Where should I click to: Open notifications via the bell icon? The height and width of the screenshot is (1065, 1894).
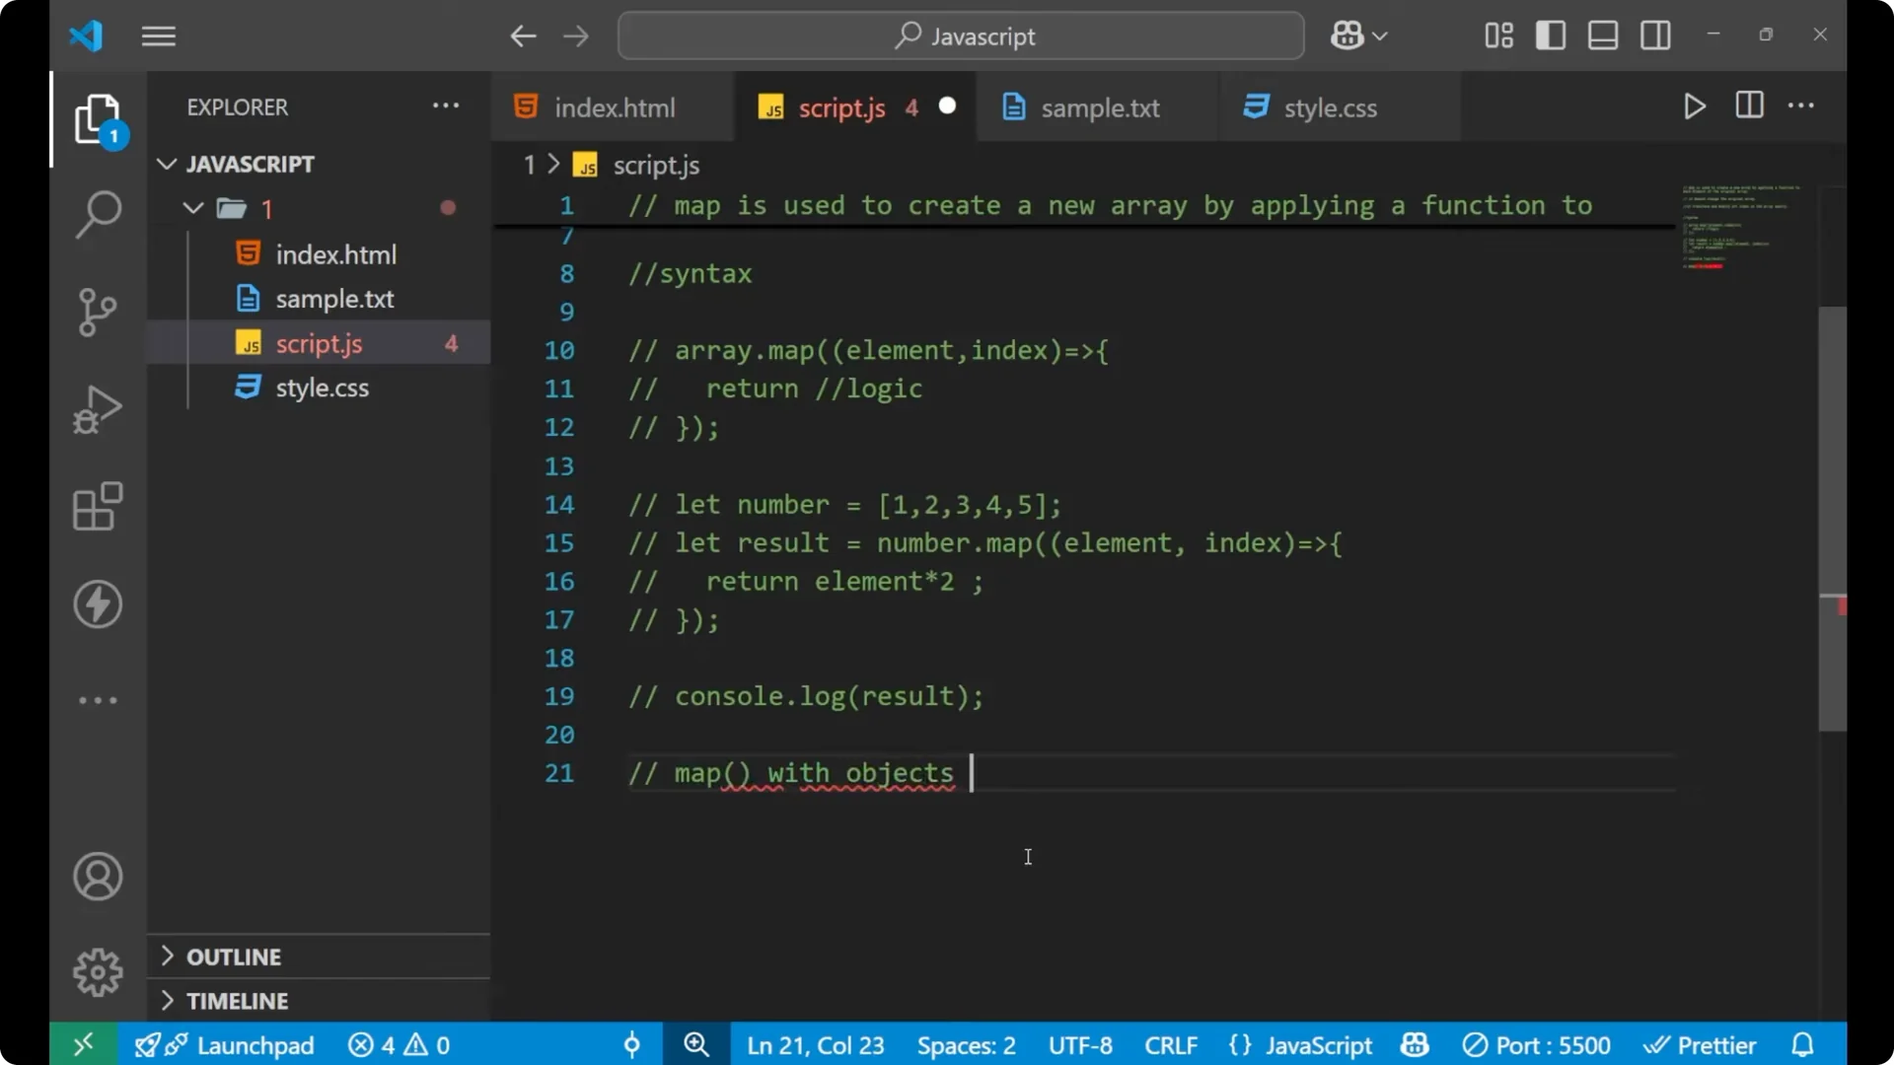1804,1044
